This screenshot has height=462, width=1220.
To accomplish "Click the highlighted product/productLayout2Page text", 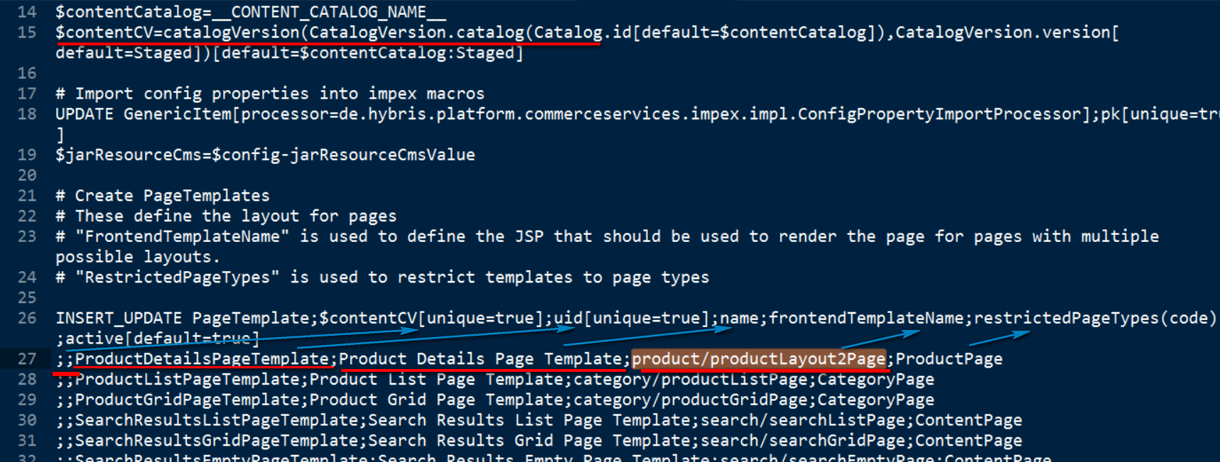I will tap(759, 359).
